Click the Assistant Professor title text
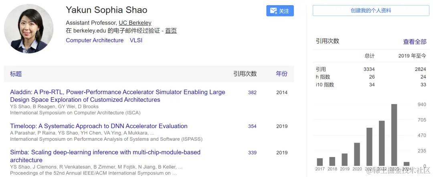433x177 pixels. coord(91,23)
